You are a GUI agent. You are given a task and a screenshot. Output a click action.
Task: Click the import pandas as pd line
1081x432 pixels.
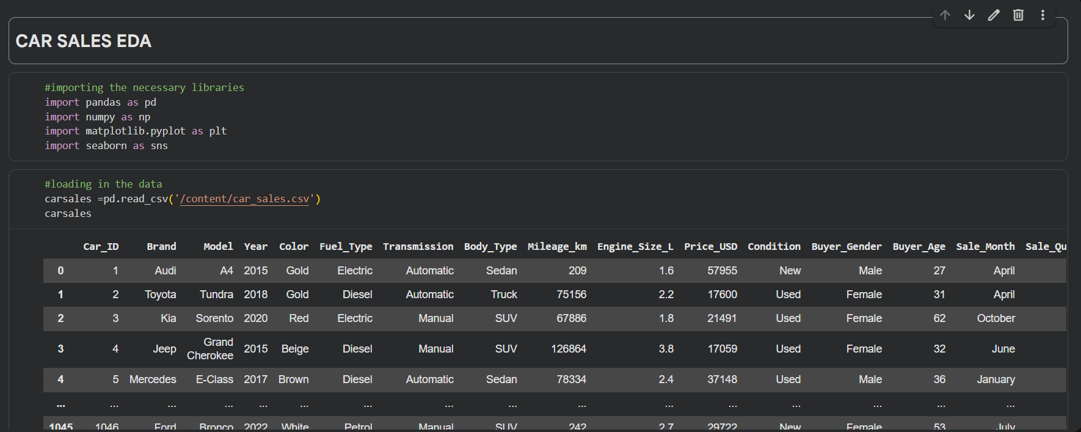point(100,102)
